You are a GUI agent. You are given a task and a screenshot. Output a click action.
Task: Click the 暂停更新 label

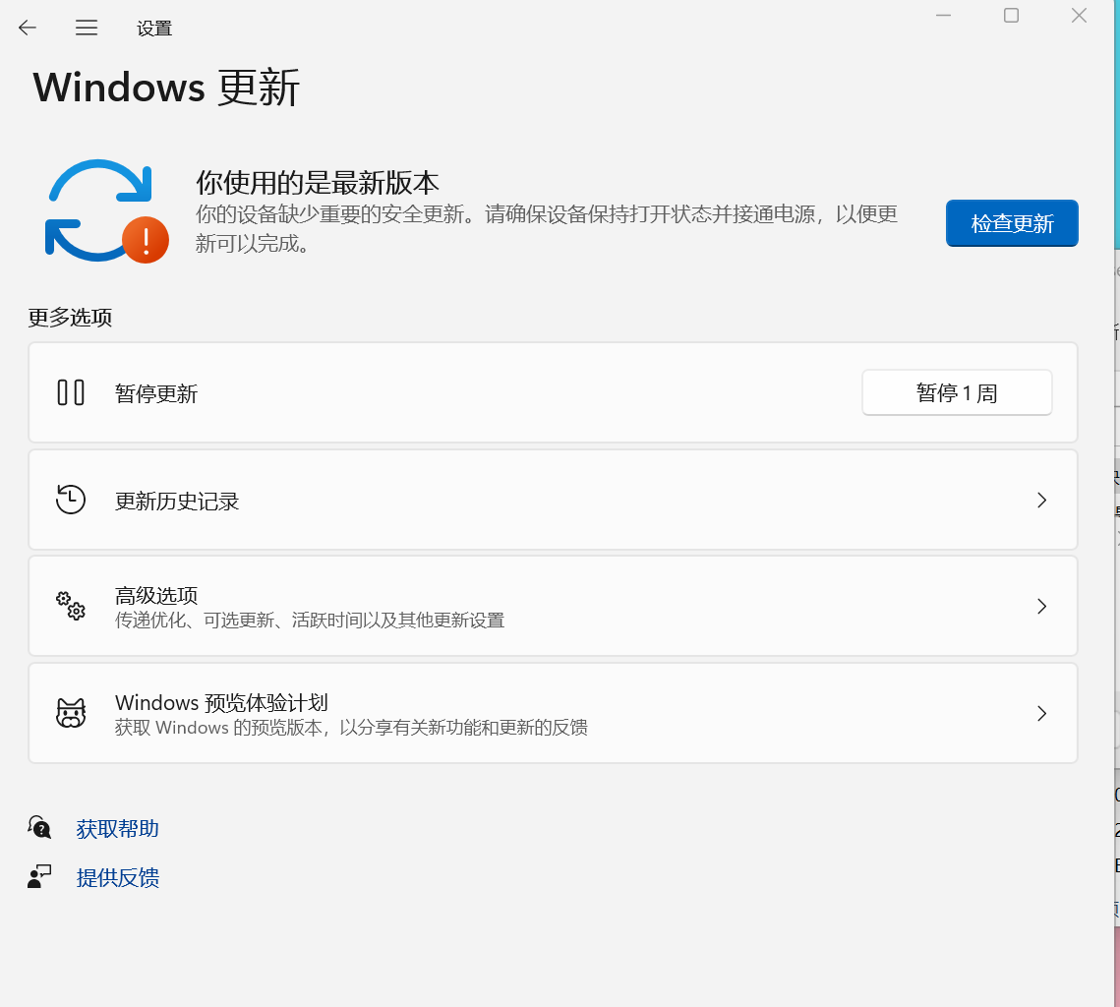[x=156, y=393]
